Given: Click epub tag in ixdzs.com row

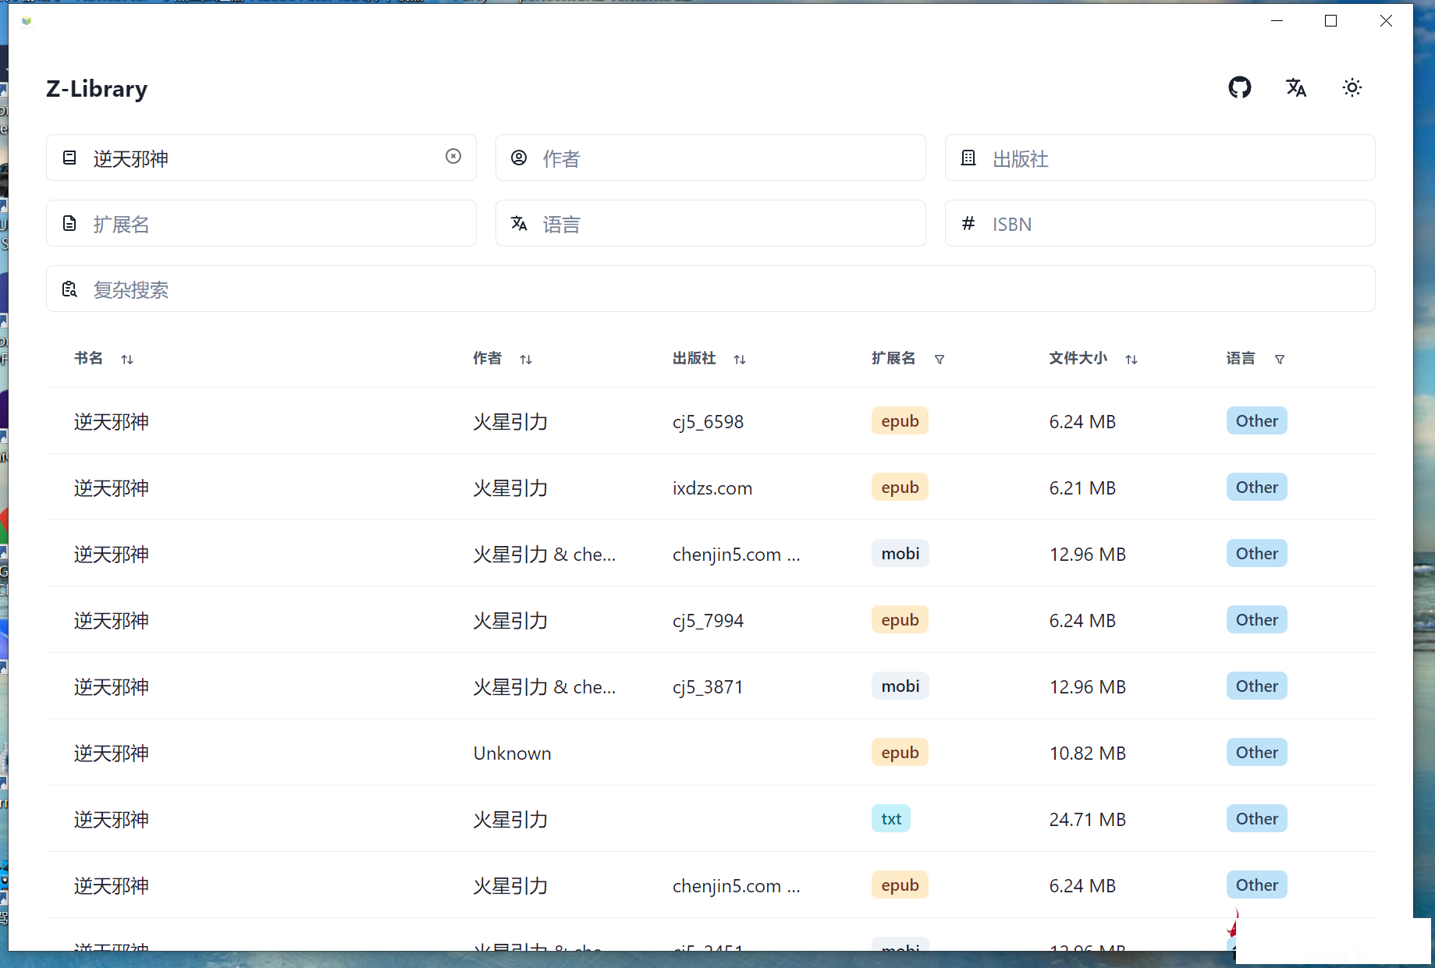Looking at the screenshot, I should click(900, 488).
